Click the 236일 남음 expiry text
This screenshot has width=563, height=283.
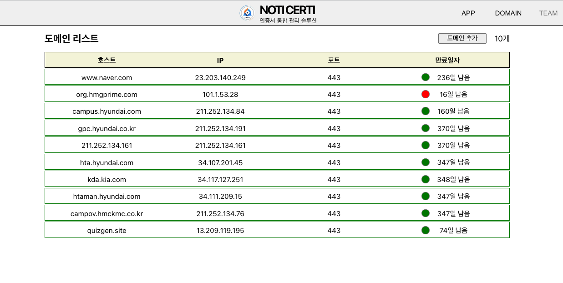pyautogui.click(x=453, y=77)
